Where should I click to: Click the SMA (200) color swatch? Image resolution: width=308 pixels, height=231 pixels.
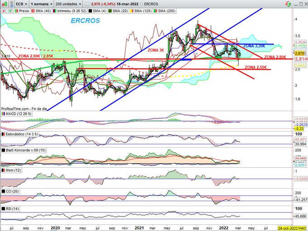(x=155, y=11)
